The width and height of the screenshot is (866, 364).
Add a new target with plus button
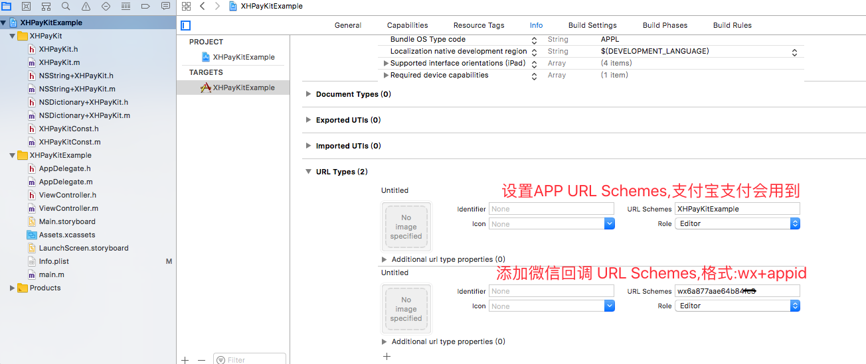click(x=185, y=360)
